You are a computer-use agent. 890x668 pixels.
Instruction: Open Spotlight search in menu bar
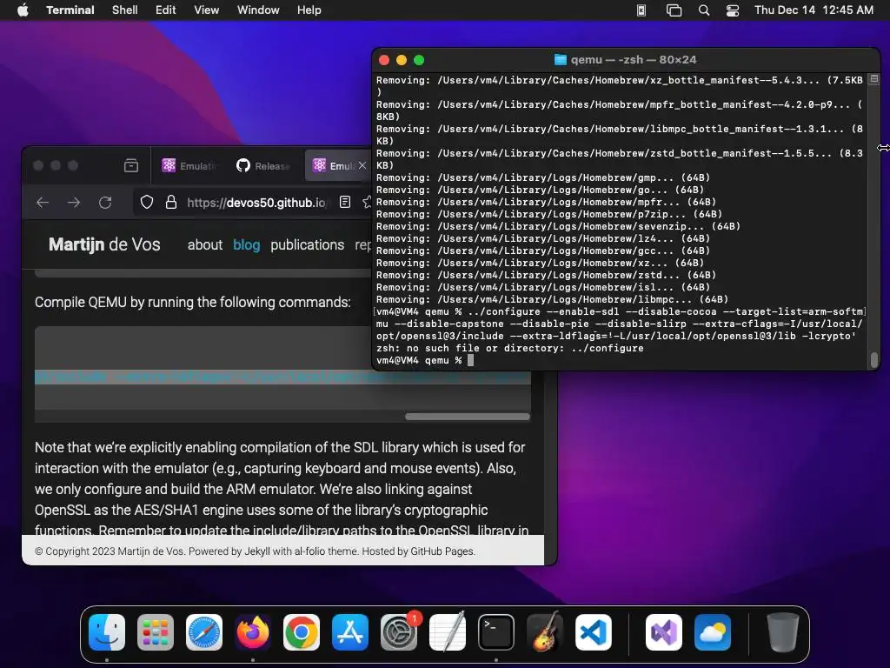pyautogui.click(x=704, y=10)
